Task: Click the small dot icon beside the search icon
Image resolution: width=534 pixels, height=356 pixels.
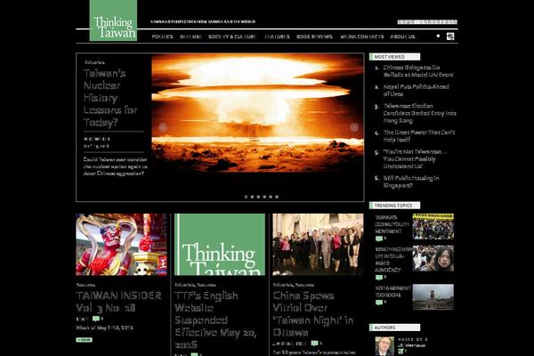Action: pos(438,36)
